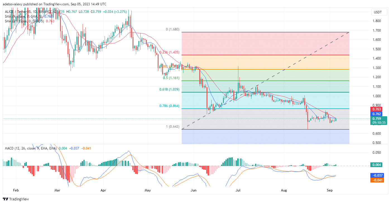Click the orange -0.041 signal value tag
391x204 pixels.
378,180
